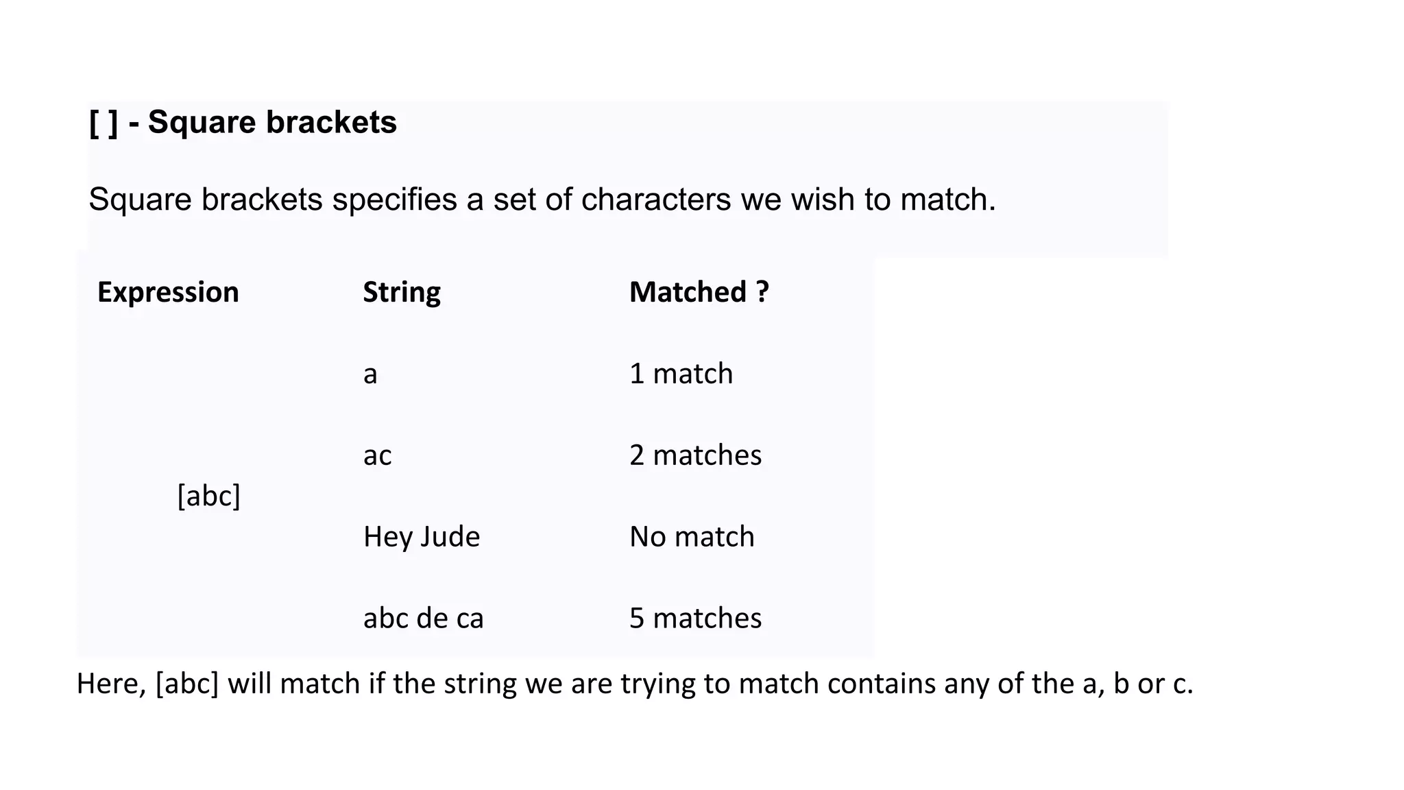Viewport: 1404px width, 790px height.
Task: Click '[abc]' in the bottom explanation sentence
Action: 187,684
